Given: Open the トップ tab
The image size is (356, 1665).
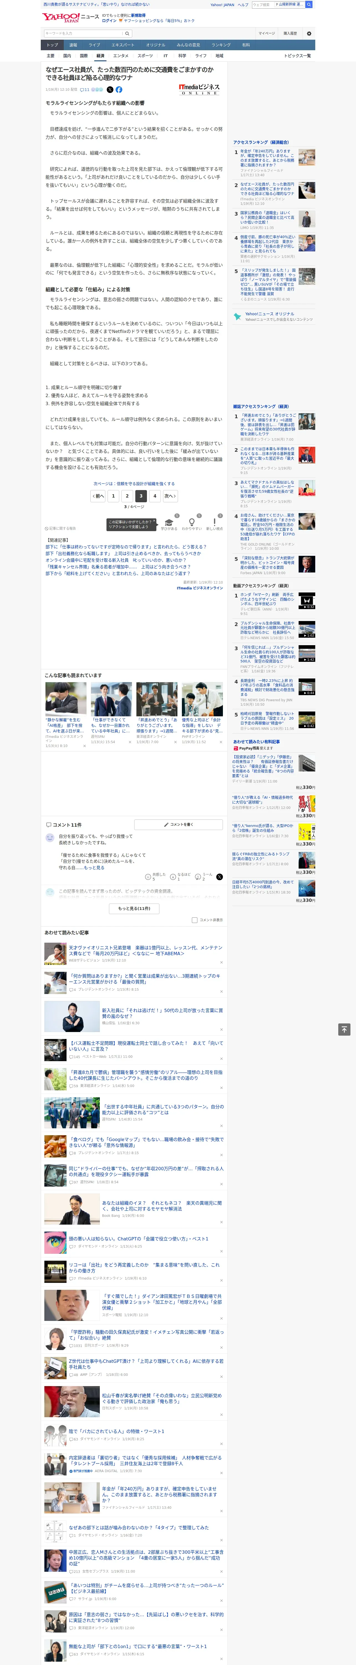Looking at the screenshot, I should pyautogui.click(x=52, y=45).
